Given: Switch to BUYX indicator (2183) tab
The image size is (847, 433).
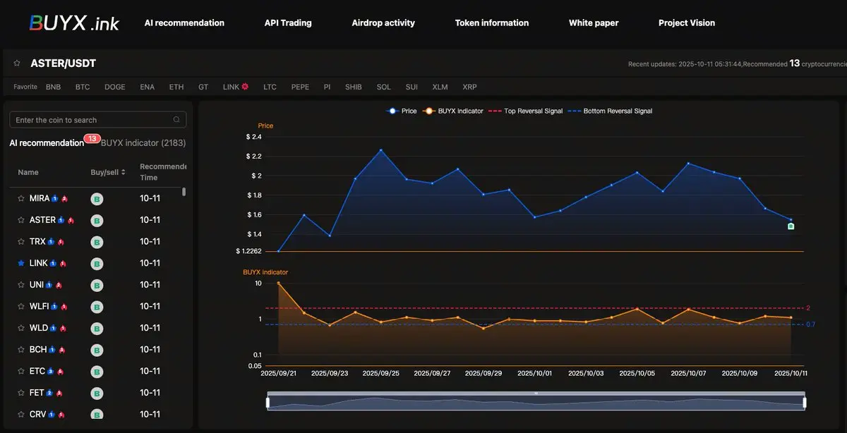Looking at the screenshot, I should 143,142.
